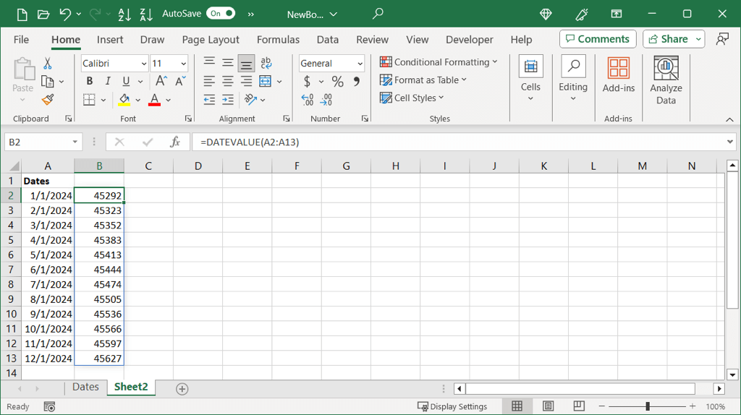Click the Add-ins icon

click(x=618, y=75)
